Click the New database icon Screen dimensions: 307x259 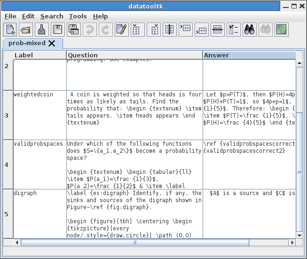point(10,30)
